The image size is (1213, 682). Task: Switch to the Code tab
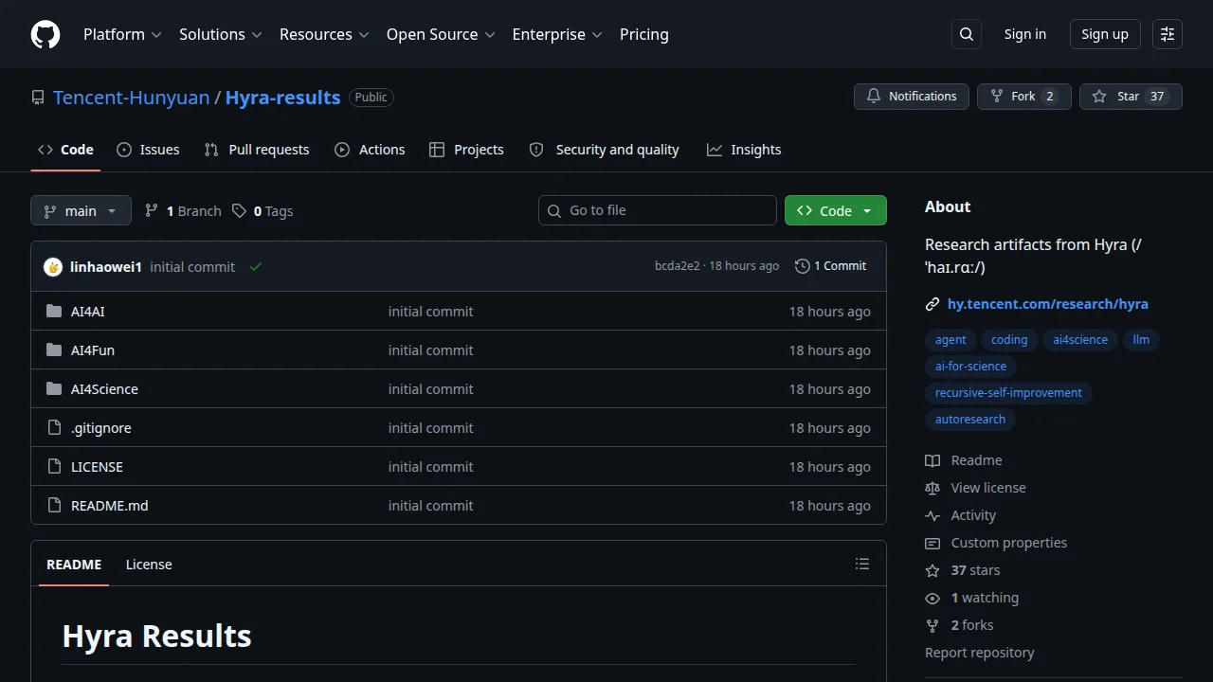pyautogui.click(x=65, y=150)
